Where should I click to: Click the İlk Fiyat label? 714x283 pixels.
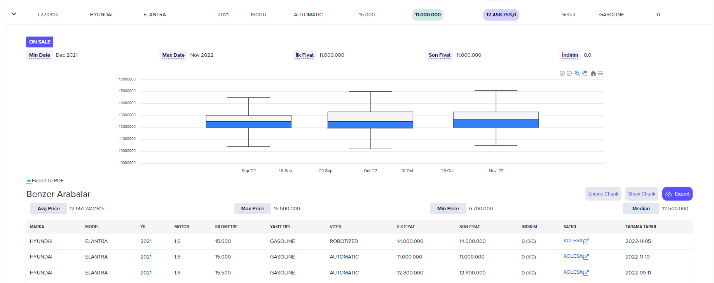click(304, 55)
